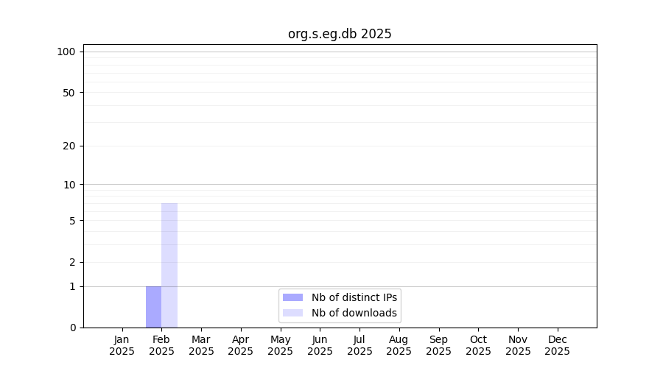Image resolution: width=663 pixels, height=368 pixels.
Task: Click the light blue downloads bar for February
Action: tap(169, 265)
